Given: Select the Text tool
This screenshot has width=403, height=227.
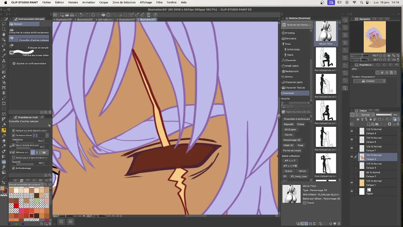Looking at the screenshot, I should [4, 61].
